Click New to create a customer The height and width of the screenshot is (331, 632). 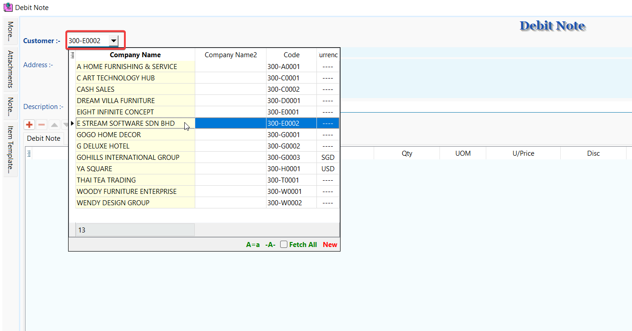pos(330,245)
